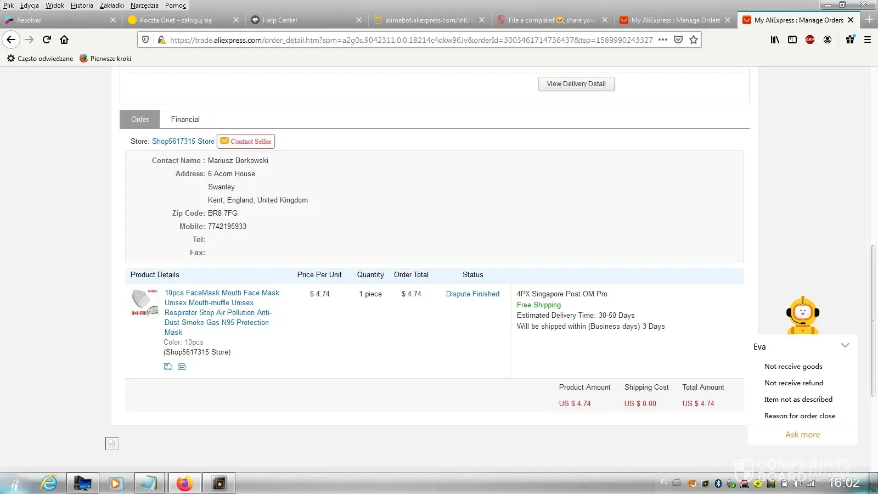This screenshot has width=878, height=494.
Task: Click the face mask product thumbnail
Action: click(144, 302)
